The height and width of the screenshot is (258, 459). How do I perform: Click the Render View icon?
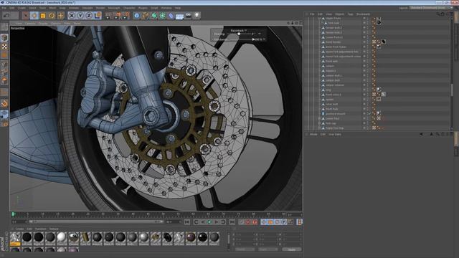[x=108, y=15]
